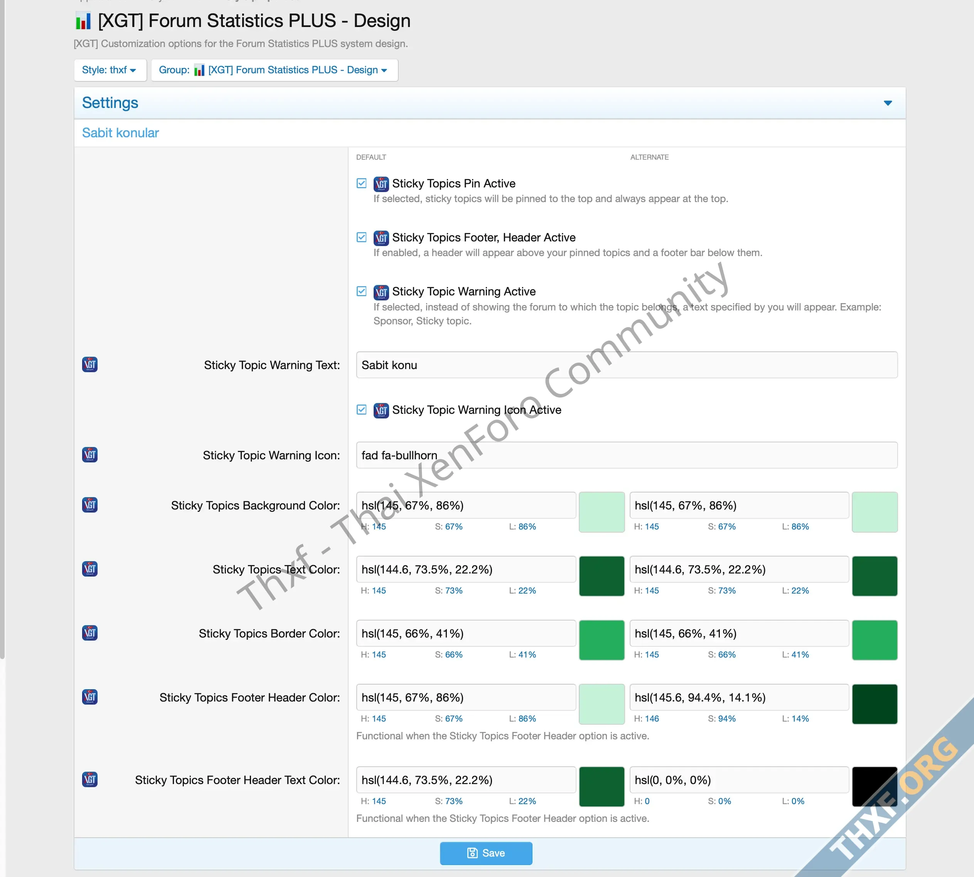Click XGT icon in Sticky Topics Border Color row

(89, 633)
